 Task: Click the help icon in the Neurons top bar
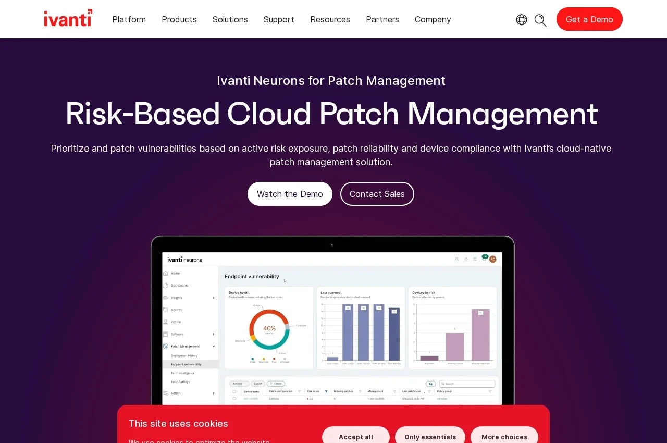tap(475, 259)
